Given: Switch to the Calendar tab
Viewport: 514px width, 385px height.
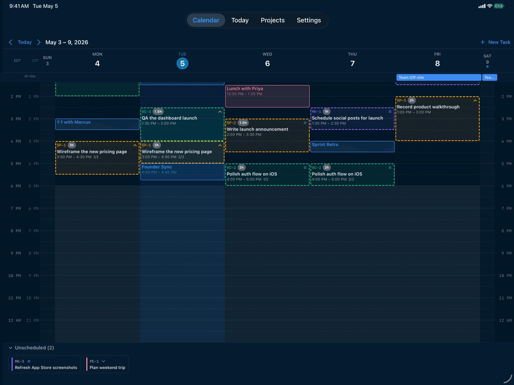Looking at the screenshot, I should (x=206, y=20).
